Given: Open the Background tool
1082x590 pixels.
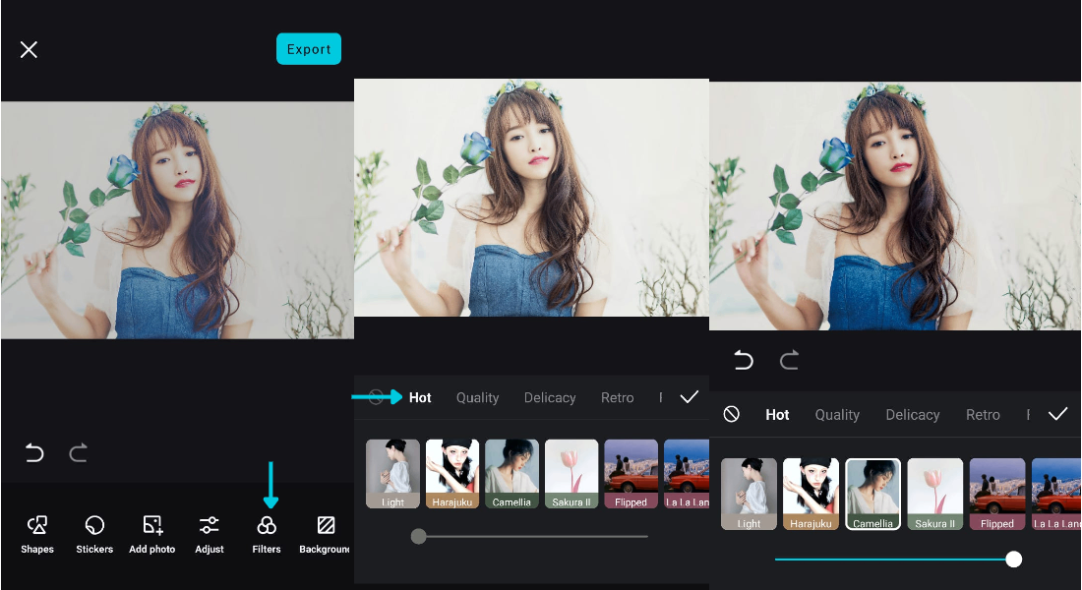Looking at the screenshot, I should point(325,535).
